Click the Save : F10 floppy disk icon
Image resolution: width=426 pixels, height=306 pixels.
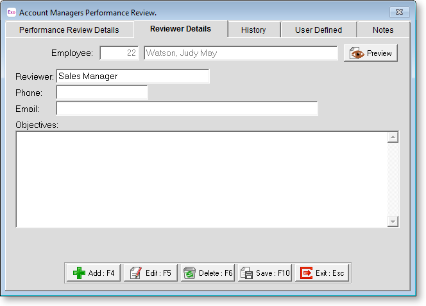tap(246, 273)
